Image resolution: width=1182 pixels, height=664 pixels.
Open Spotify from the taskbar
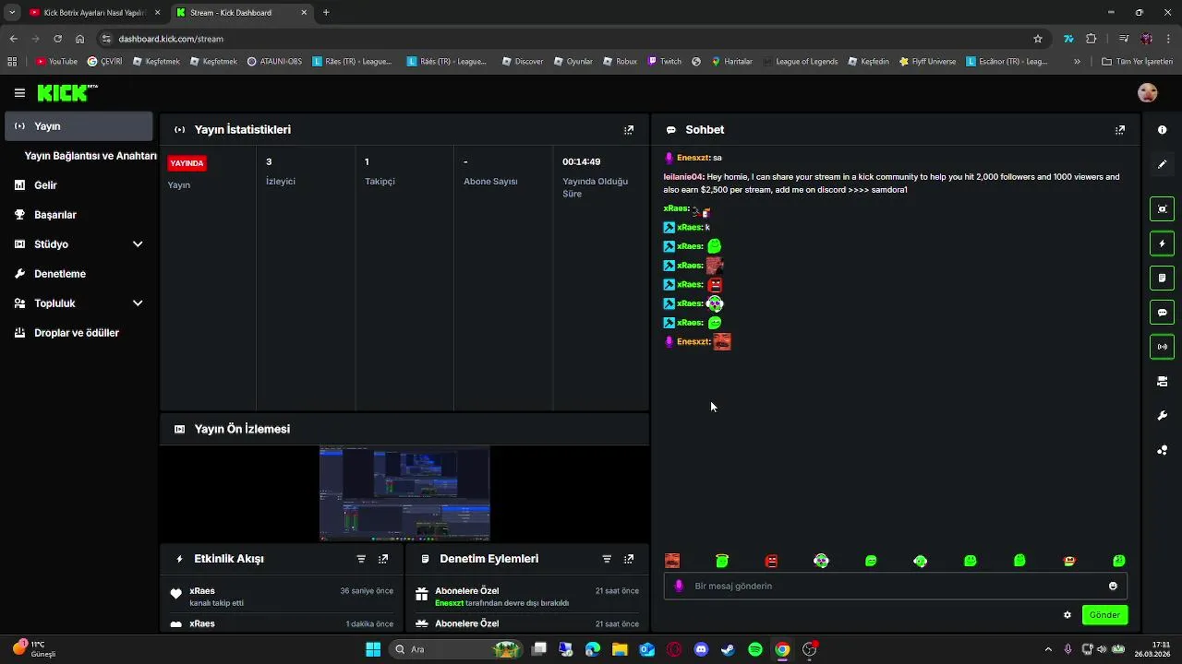click(x=755, y=649)
